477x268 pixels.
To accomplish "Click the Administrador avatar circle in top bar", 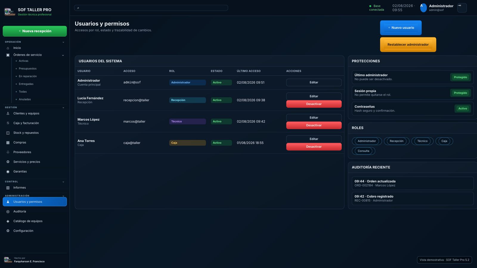I will [423, 8].
